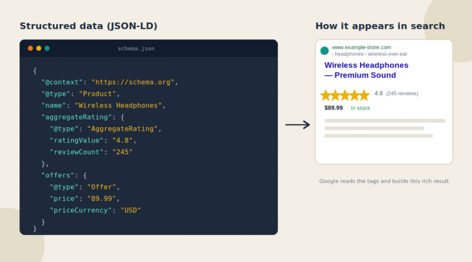Open the Wireless Headphones — Premium Sound title

(x=366, y=70)
